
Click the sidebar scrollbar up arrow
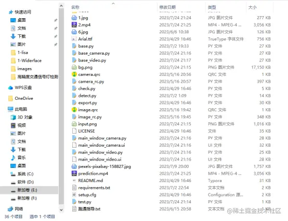pyautogui.click(x=61, y=6)
